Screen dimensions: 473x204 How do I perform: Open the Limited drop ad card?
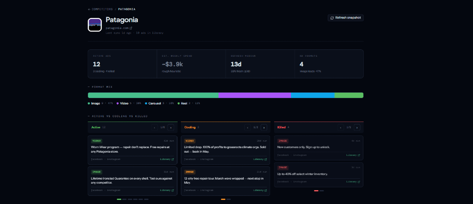225,150
